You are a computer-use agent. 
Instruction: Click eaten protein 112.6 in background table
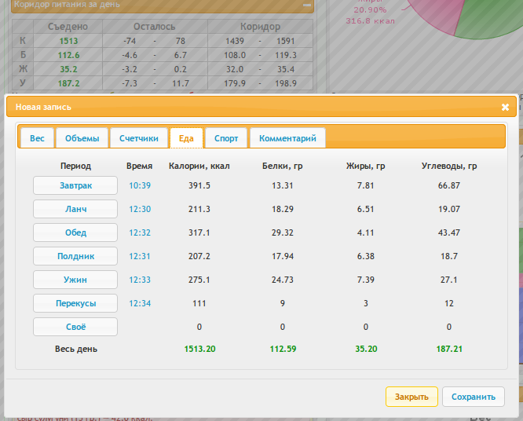pyautogui.click(x=68, y=55)
